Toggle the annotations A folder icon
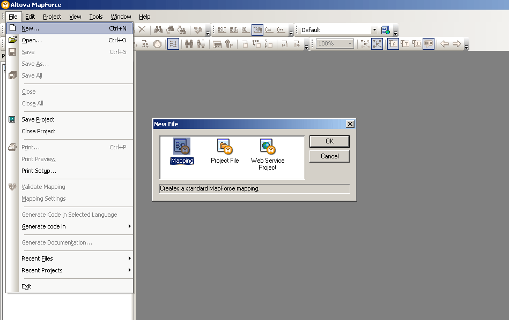Image resolution: width=509 pixels, height=320 pixels. 393,44
